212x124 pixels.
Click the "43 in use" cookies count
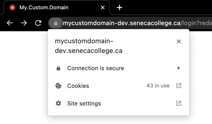tap(158, 86)
